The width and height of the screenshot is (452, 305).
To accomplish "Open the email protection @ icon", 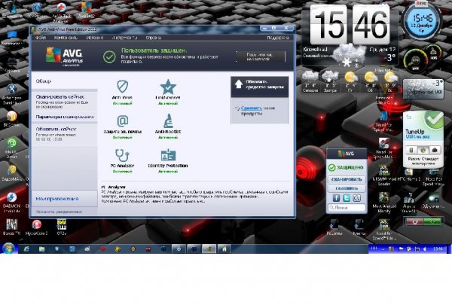I will (x=123, y=121).
